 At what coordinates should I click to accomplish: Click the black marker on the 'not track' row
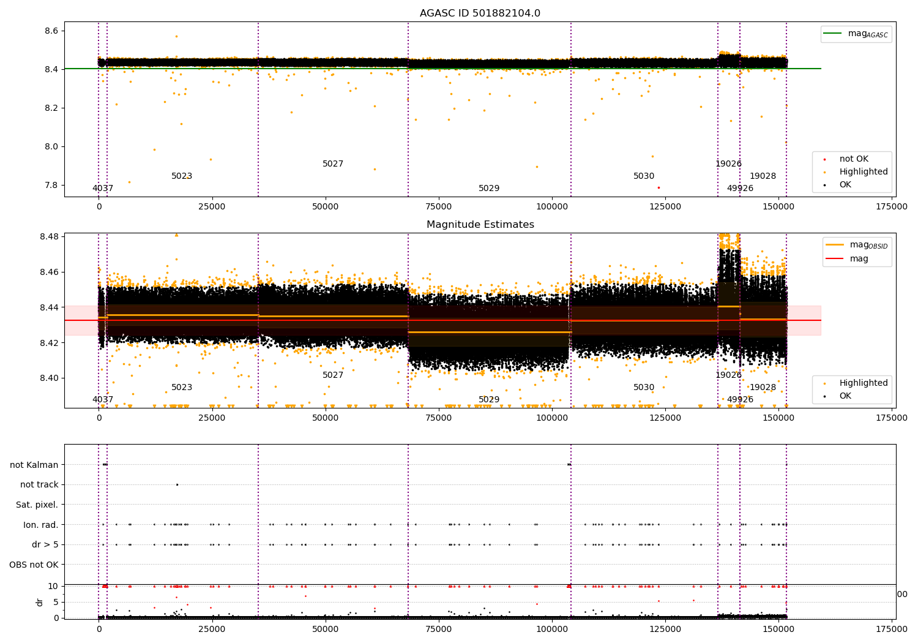coord(177,484)
